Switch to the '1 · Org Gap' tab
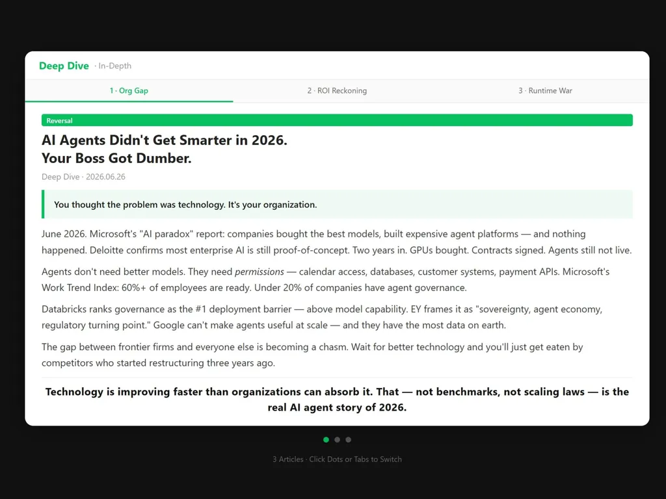The height and width of the screenshot is (499, 666). (x=129, y=91)
